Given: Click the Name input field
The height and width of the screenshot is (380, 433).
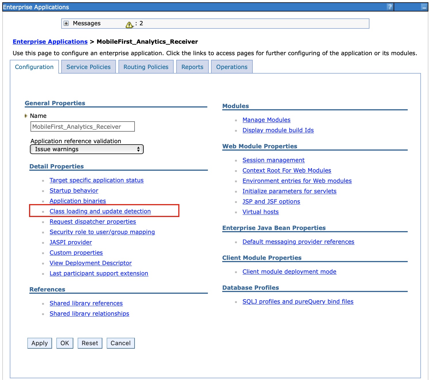Looking at the screenshot, I should [x=83, y=126].
